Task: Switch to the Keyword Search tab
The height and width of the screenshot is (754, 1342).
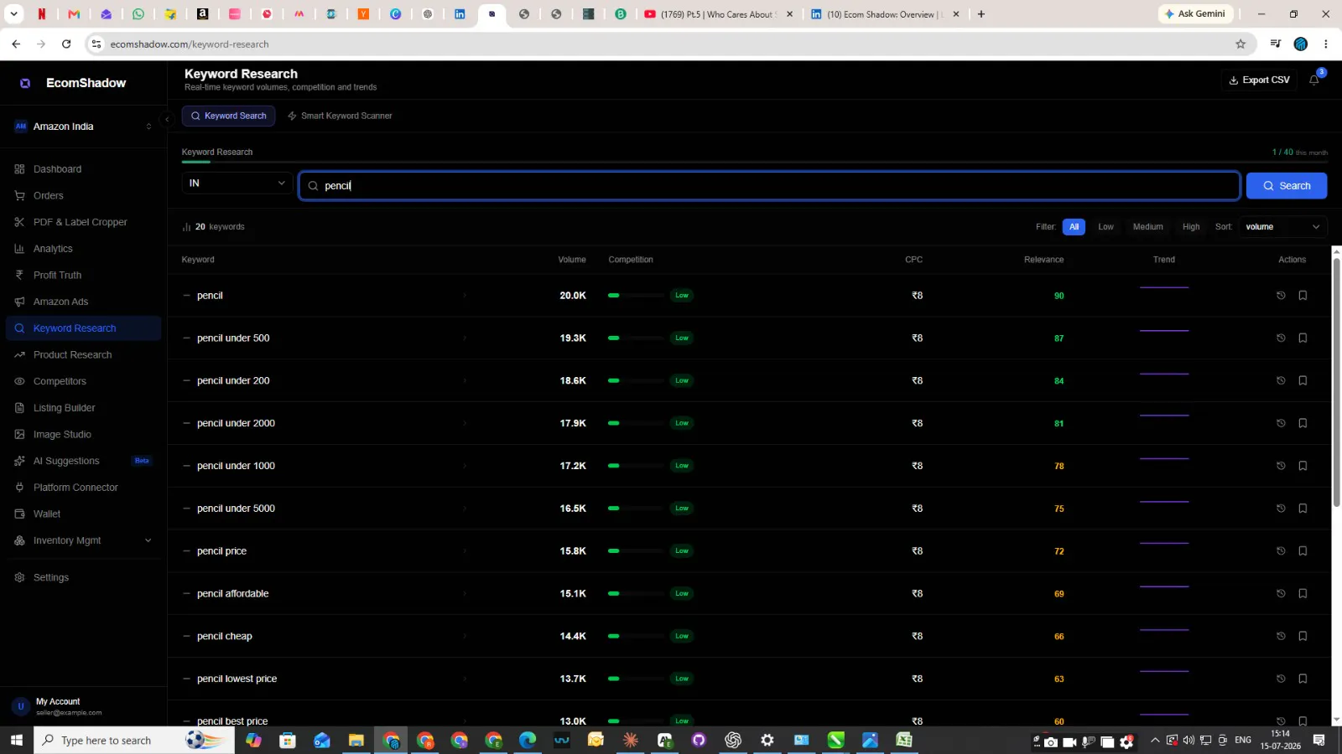Action: 228,116
